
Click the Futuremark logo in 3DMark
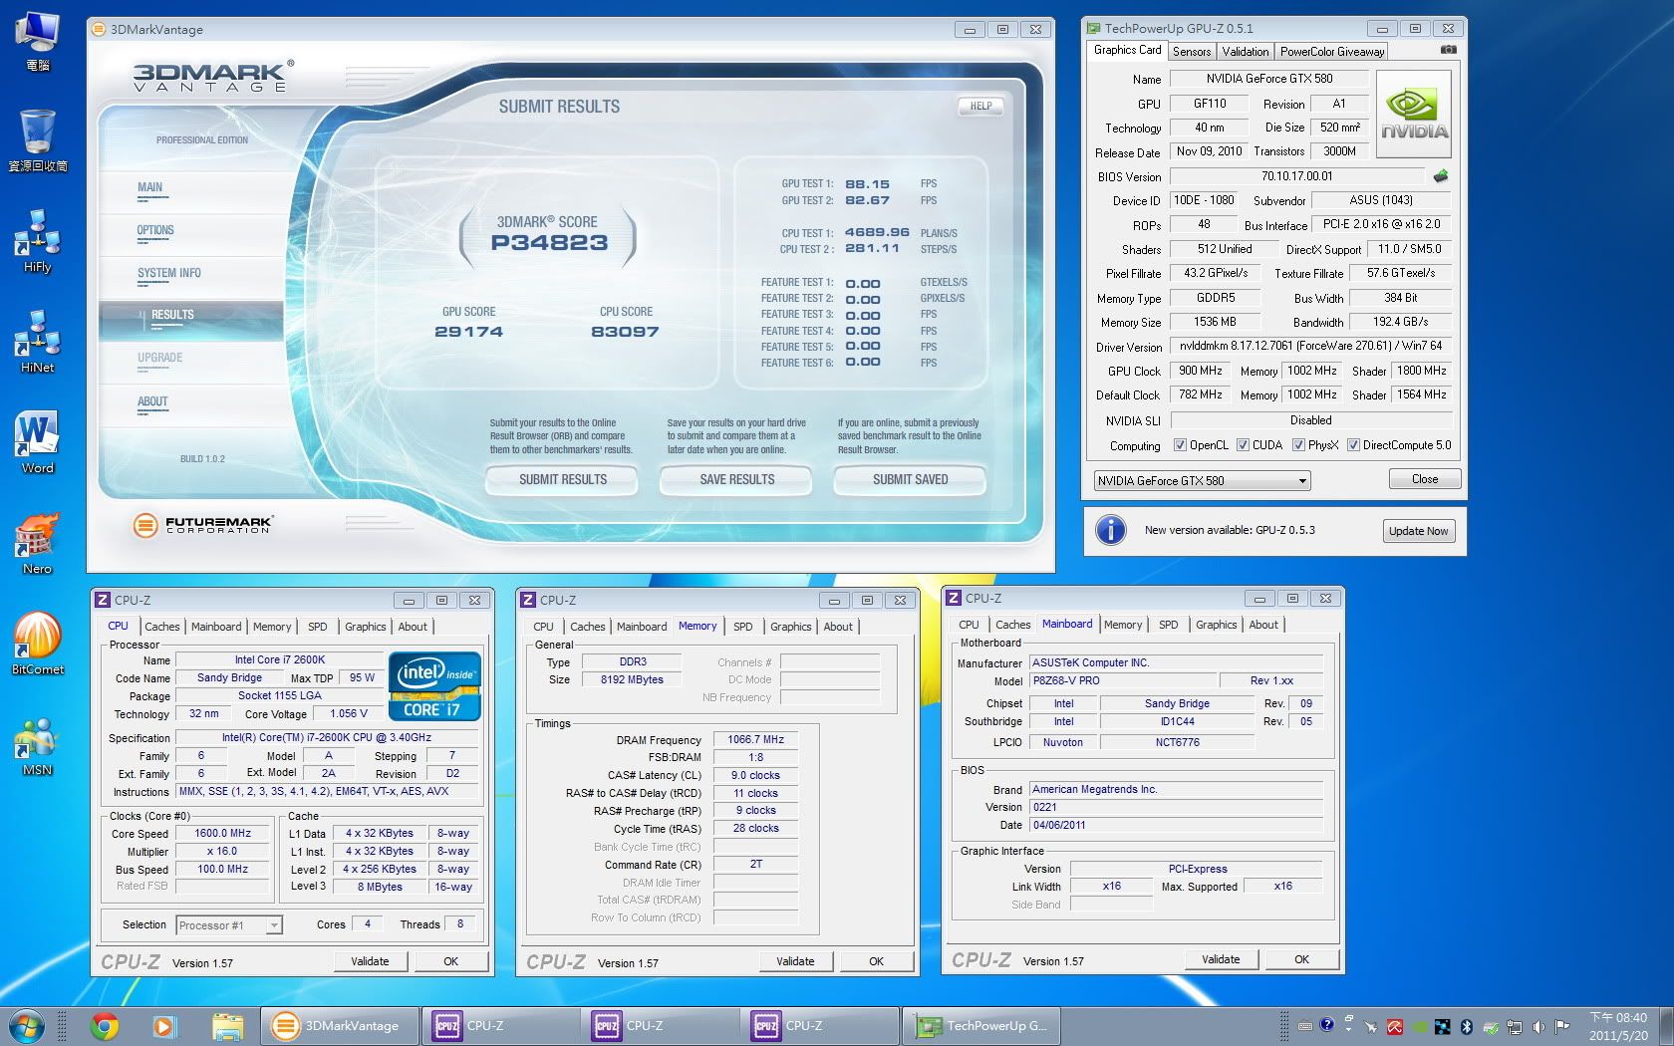(202, 524)
